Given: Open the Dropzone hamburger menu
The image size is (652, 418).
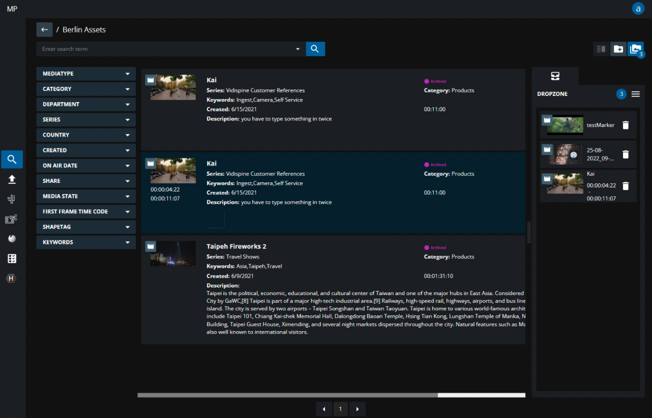Looking at the screenshot, I should point(636,94).
